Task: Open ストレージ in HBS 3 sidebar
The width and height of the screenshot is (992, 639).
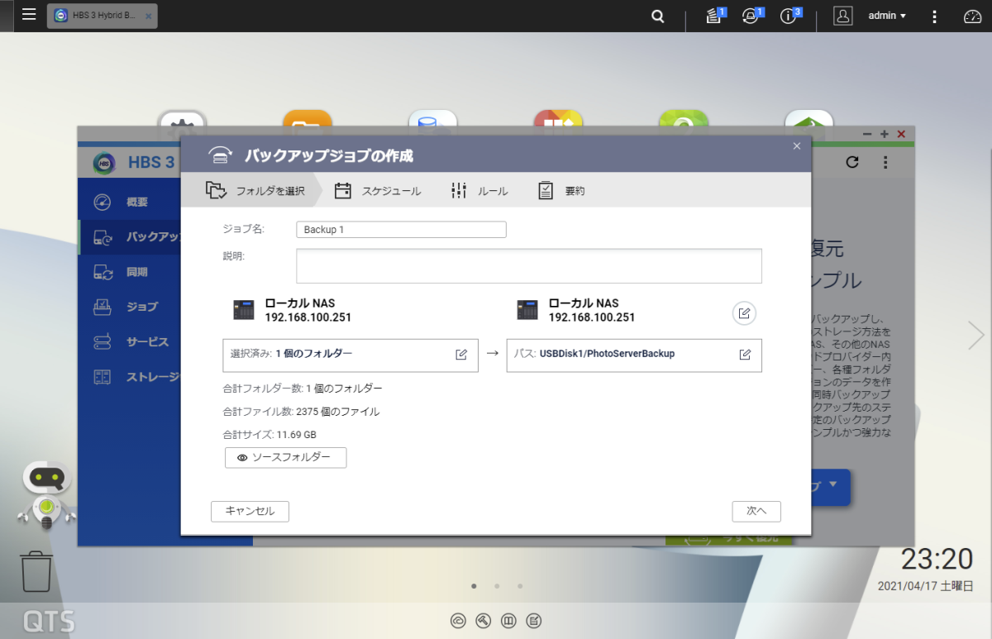Action: coord(131,377)
